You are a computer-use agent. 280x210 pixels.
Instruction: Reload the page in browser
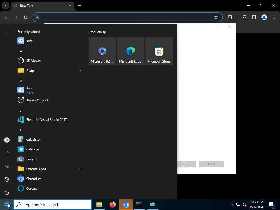click(x=26, y=17)
